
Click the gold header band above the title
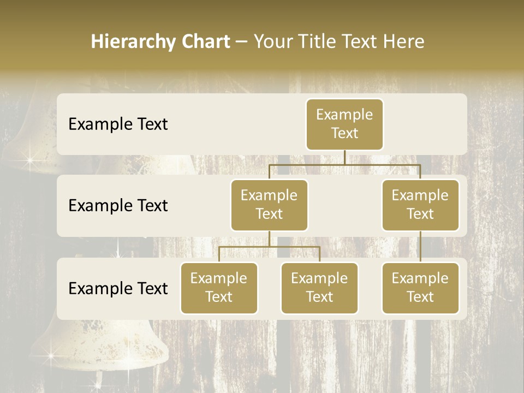[262, 14]
